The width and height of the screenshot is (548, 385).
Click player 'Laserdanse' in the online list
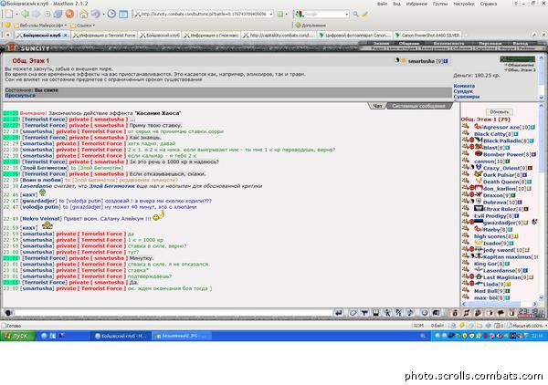click(500, 271)
